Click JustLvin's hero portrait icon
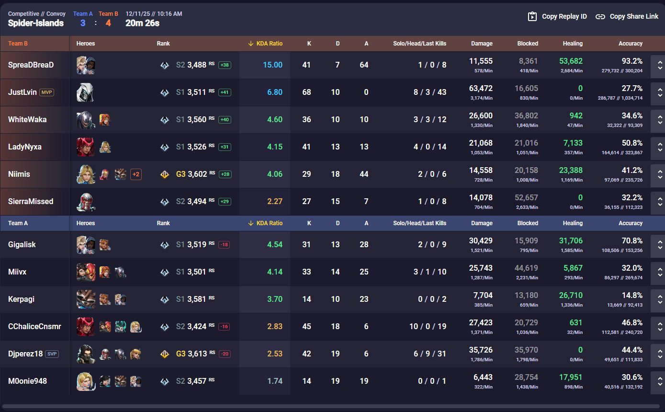 (86, 92)
